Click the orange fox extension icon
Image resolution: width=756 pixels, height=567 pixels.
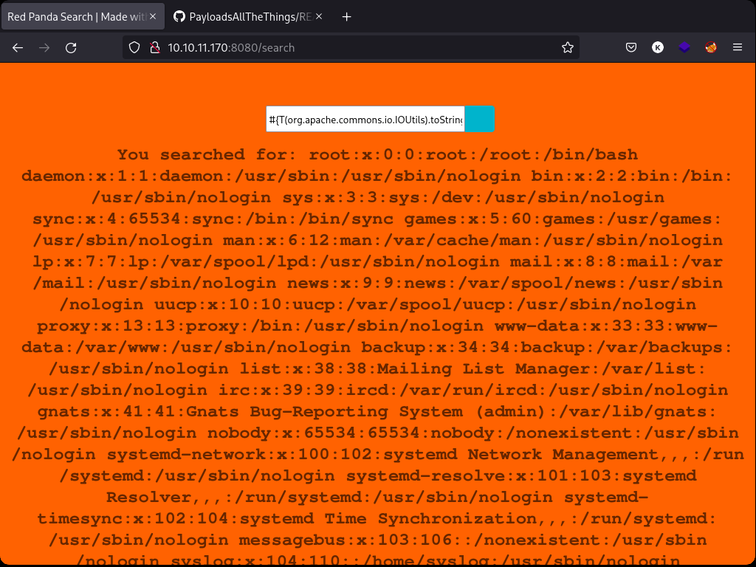711,47
